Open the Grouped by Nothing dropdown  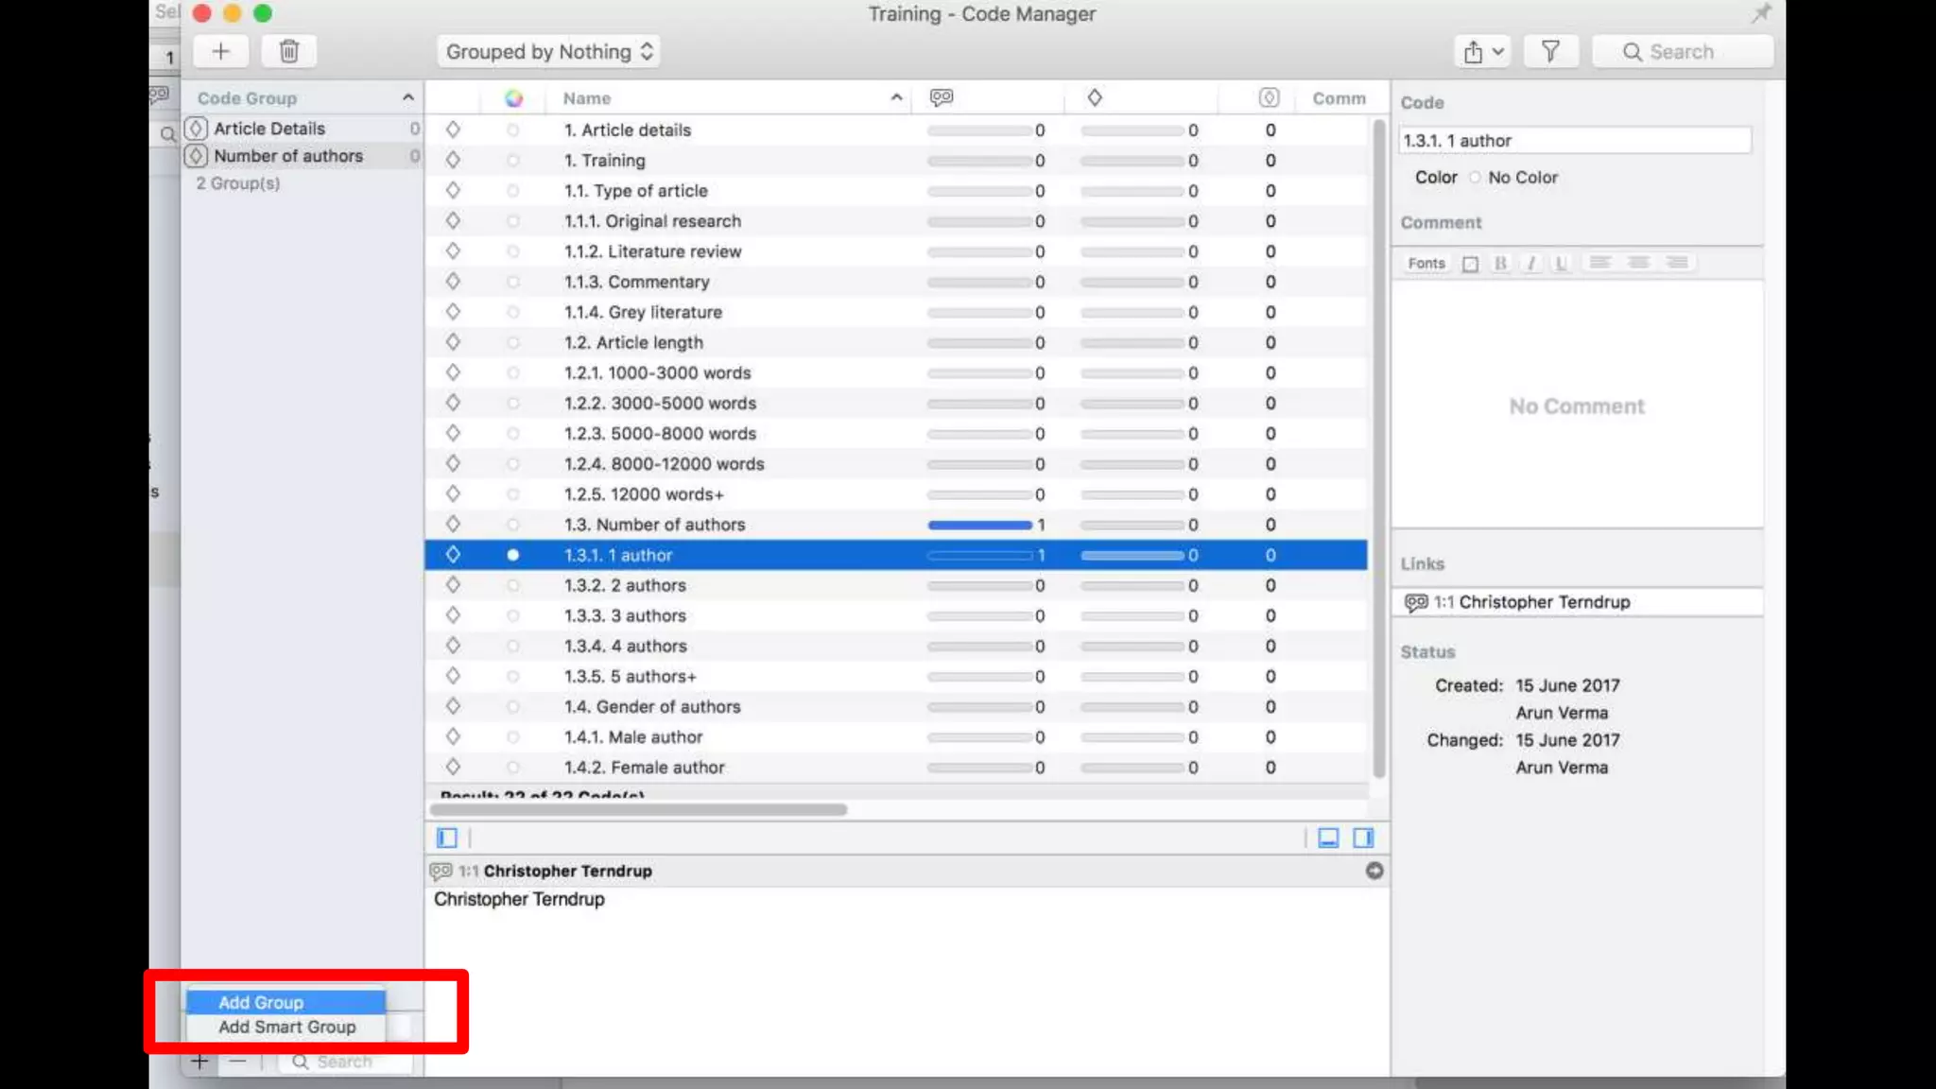548,51
